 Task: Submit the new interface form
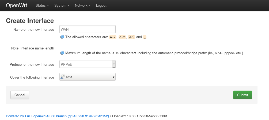243,95
